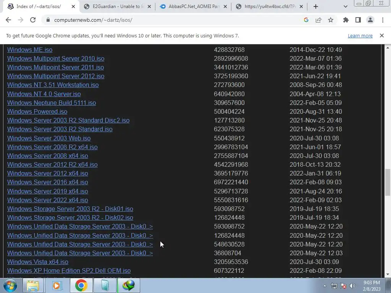Open the volume speaker icon
This screenshot has width=391, height=293.
click(352, 286)
